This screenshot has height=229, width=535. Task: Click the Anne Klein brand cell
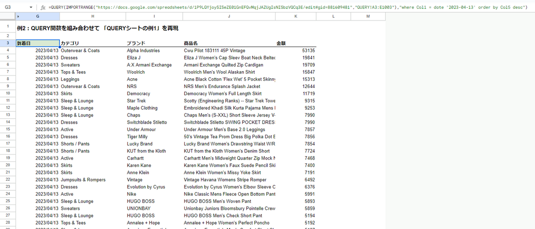[x=154, y=173]
